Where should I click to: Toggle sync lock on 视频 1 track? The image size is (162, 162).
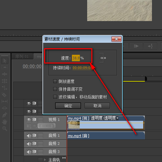(x=34, y=120)
